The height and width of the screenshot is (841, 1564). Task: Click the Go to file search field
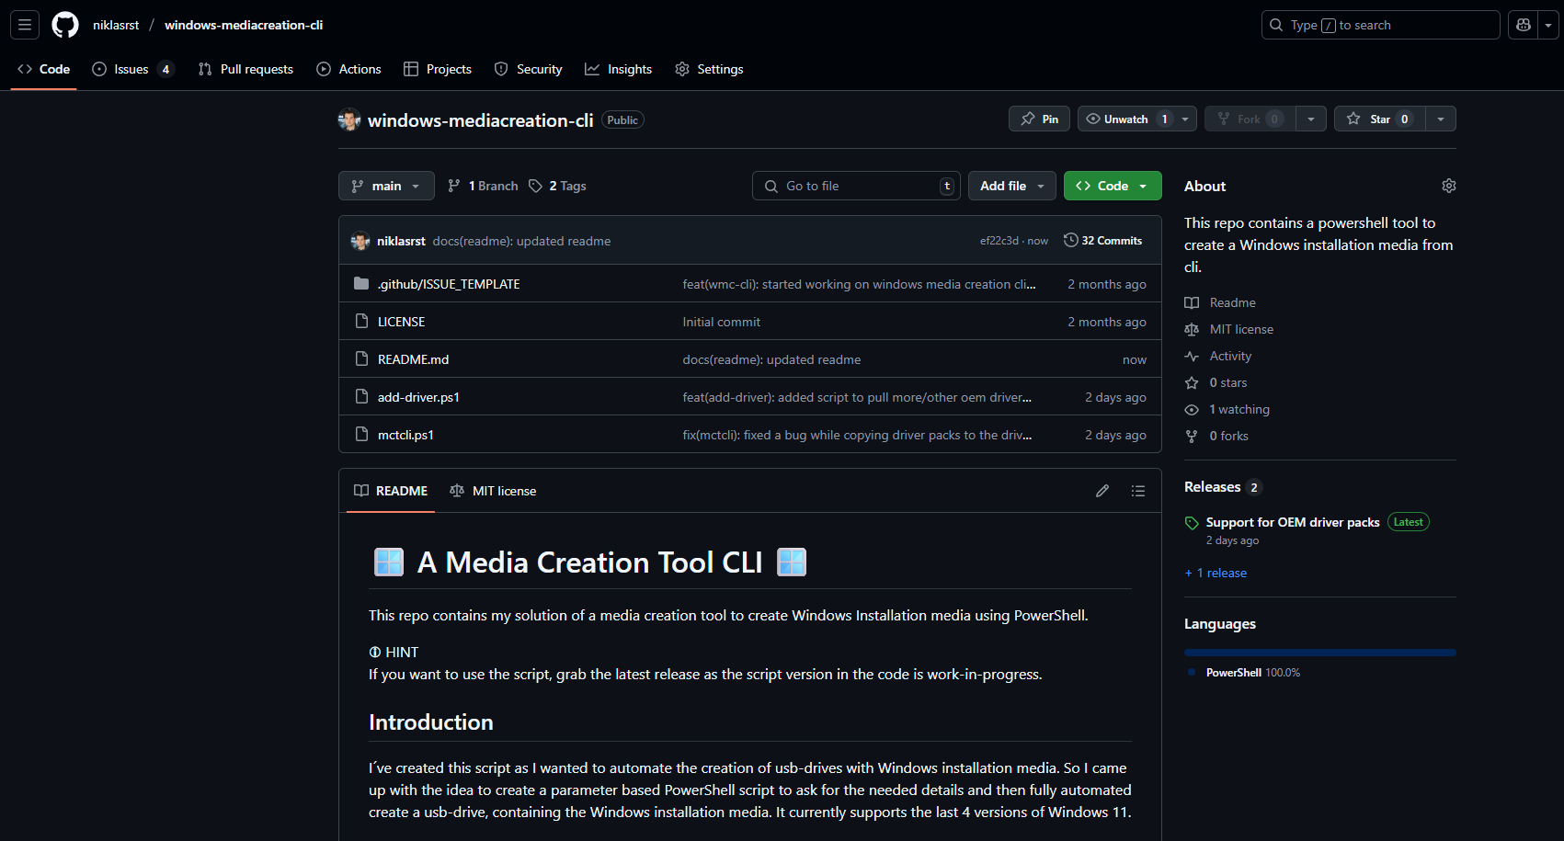tap(855, 186)
